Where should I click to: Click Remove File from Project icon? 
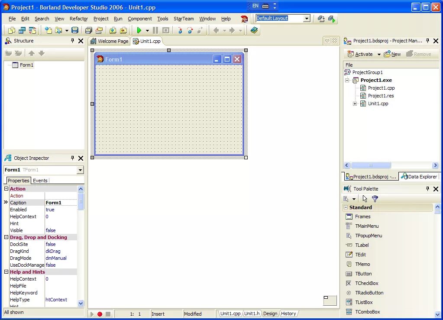(123, 30)
